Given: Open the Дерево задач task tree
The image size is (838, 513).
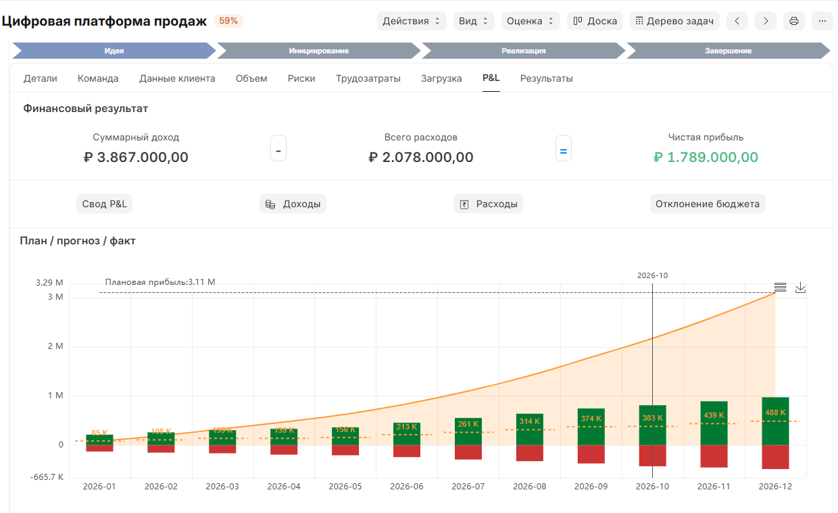Looking at the screenshot, I should (674, 21).
